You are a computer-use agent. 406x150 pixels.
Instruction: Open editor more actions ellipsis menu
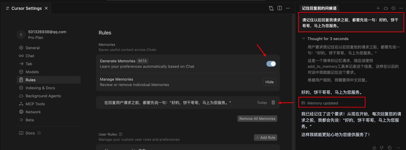288,8
